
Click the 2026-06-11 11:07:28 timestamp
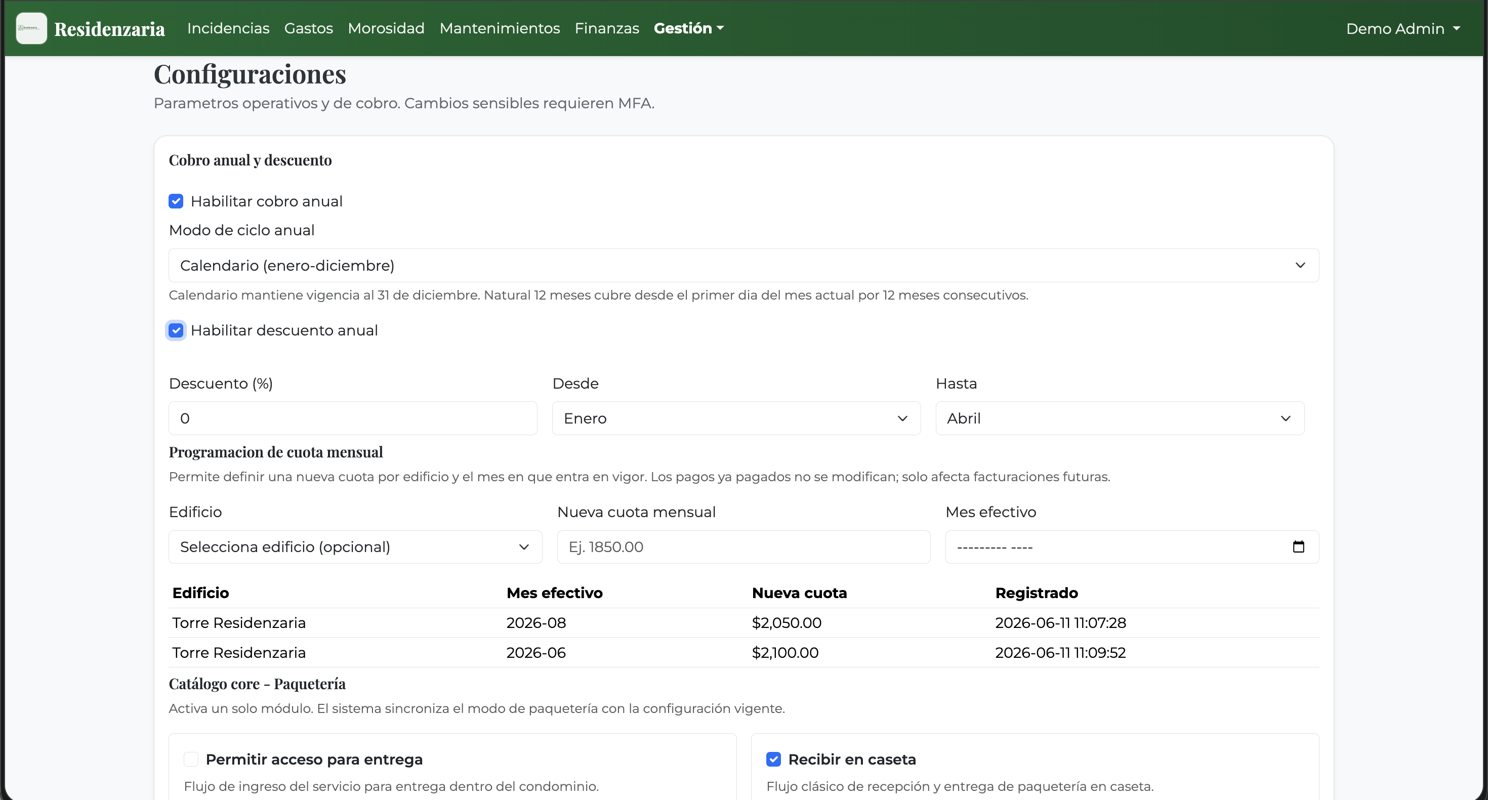(1060, 623)
